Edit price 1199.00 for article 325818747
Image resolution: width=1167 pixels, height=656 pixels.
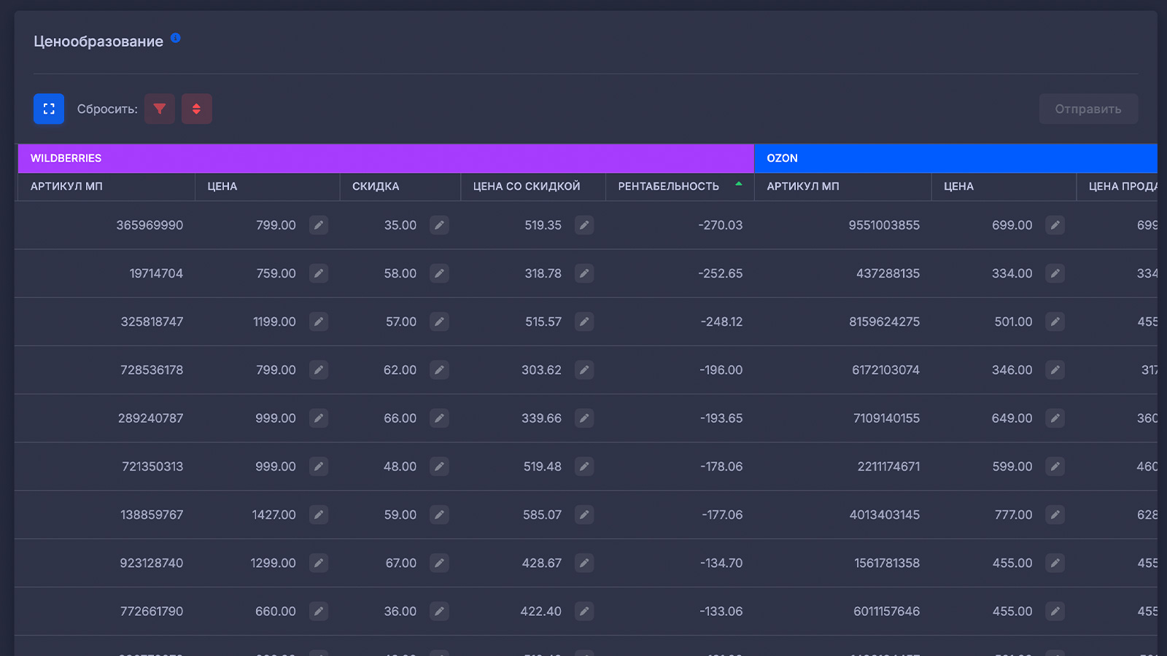(319, 321)
